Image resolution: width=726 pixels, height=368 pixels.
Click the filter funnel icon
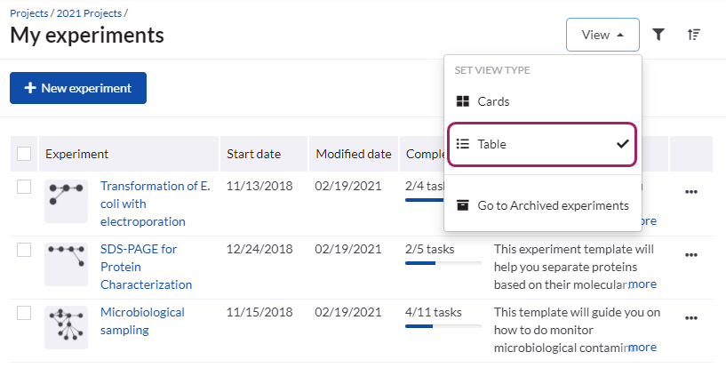(x=658, y=35)
